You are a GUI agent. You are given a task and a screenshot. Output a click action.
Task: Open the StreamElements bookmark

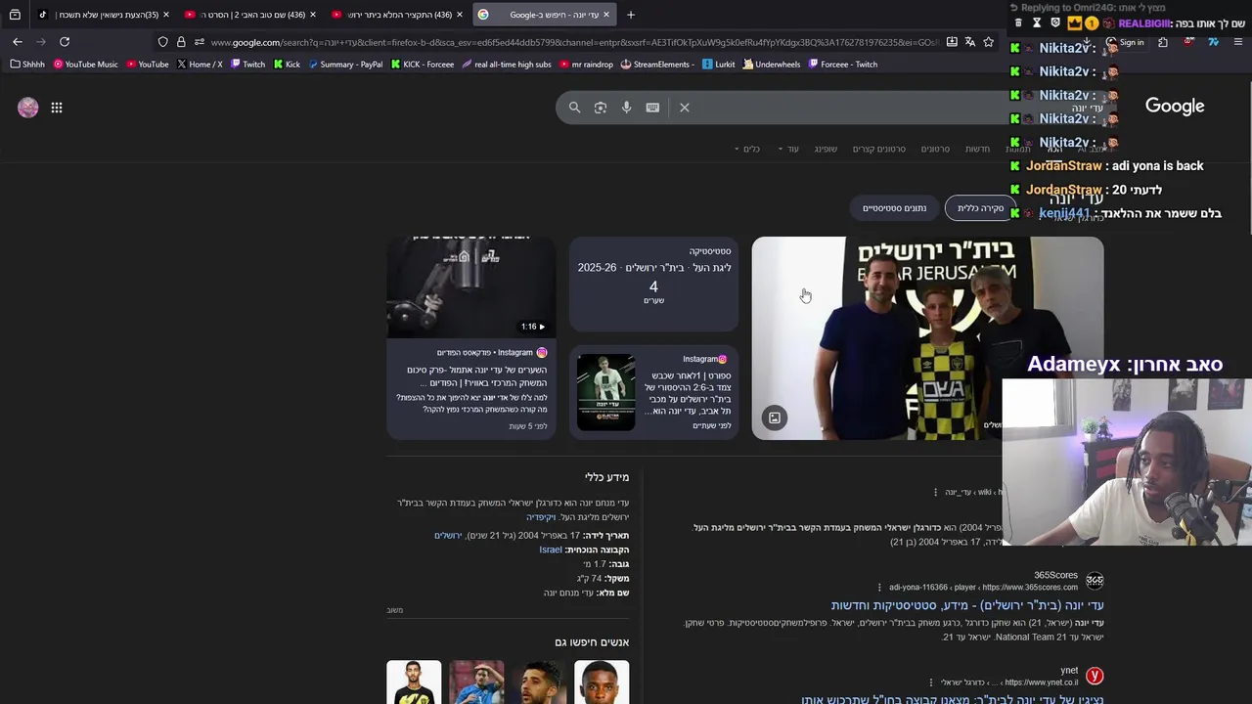[657, 65]
